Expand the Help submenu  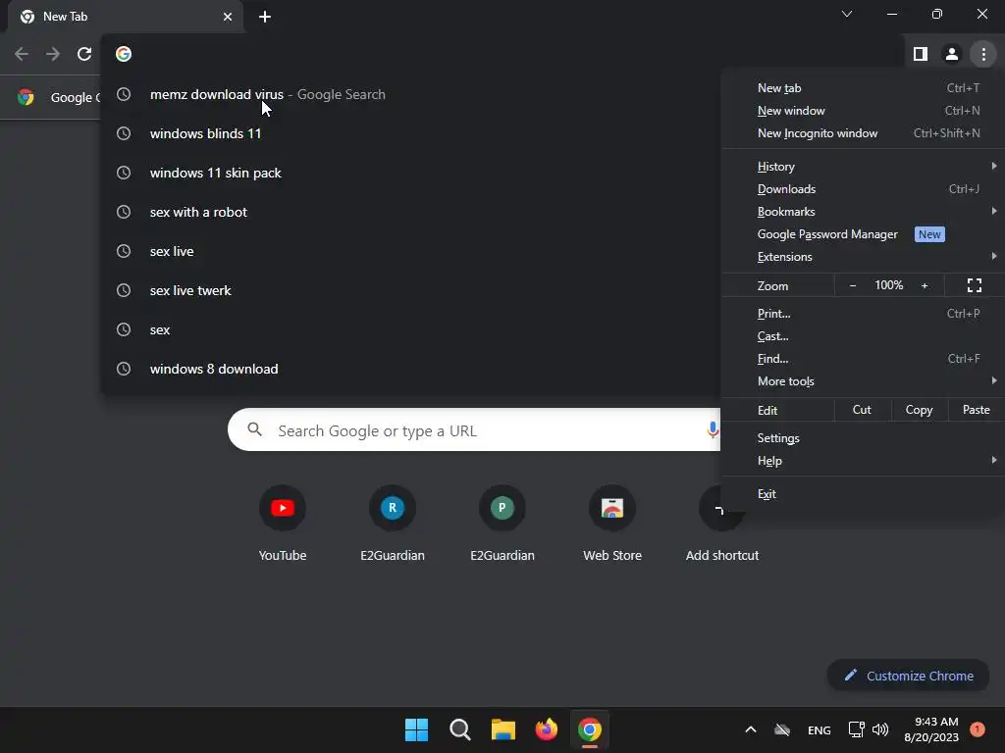(863, 461)
